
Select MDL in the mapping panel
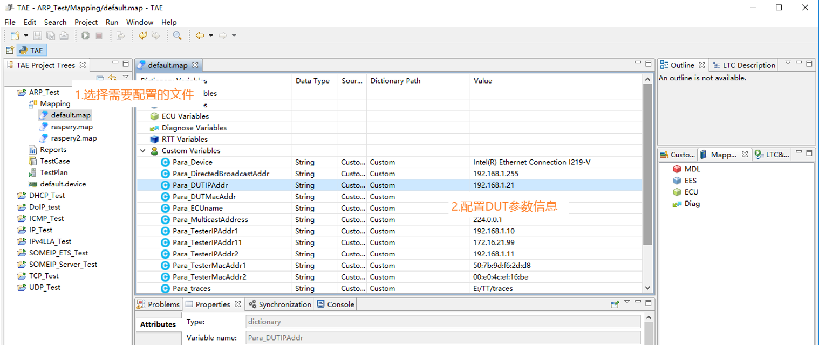(x=686, y=169)
